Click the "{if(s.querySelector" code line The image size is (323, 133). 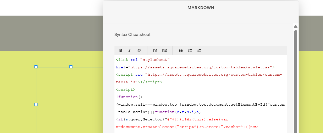point(172,119)
